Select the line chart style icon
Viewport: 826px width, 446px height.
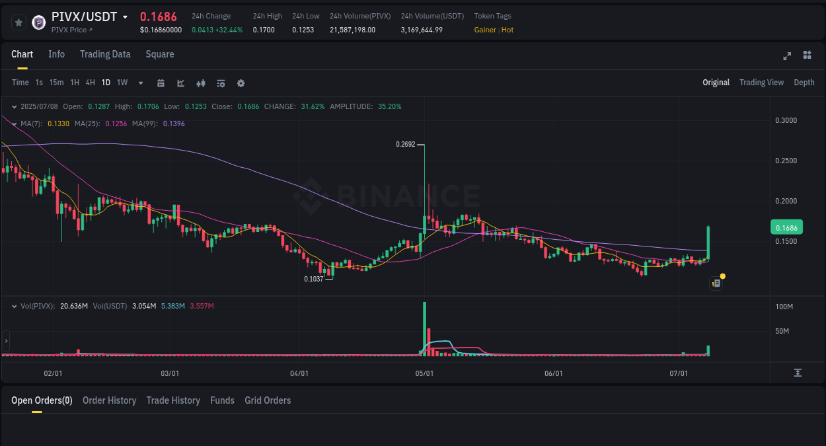tap(180, 83)
